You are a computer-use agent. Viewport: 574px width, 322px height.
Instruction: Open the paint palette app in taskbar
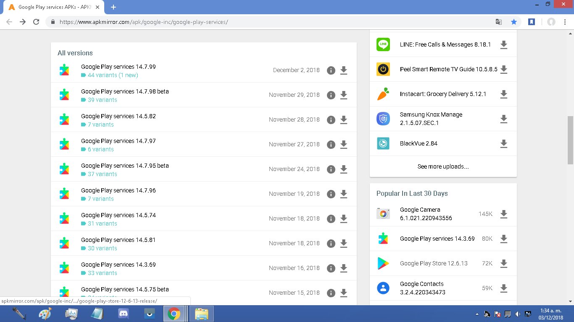(x=45, y=314)
